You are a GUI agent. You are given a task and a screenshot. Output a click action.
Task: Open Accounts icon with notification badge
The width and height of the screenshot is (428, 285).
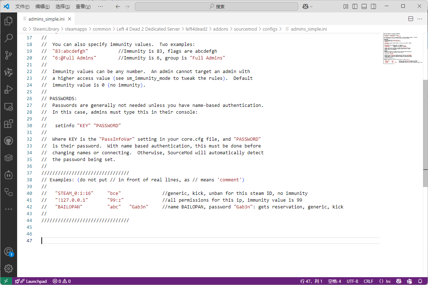coord(9,252)
